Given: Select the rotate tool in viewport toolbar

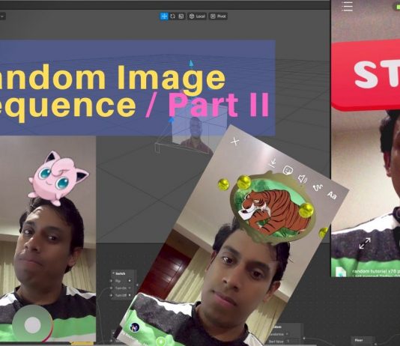Looking at the screenshot, I should point(173,16).
